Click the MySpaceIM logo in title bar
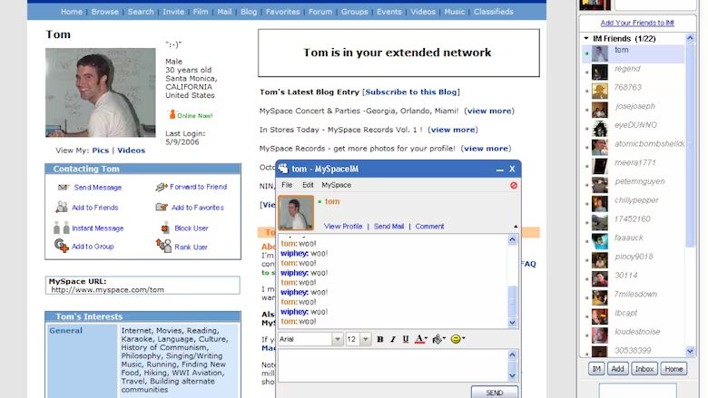Screen dimensions: 708x398 pos(283,169)
